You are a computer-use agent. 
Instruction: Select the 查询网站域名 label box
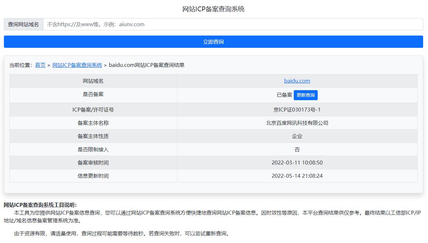pos(24,24)
